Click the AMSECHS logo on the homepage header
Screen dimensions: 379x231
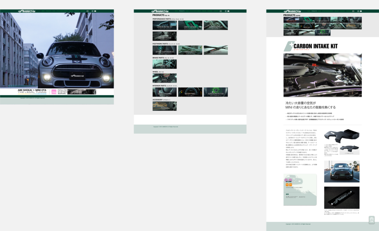(26, 11)
